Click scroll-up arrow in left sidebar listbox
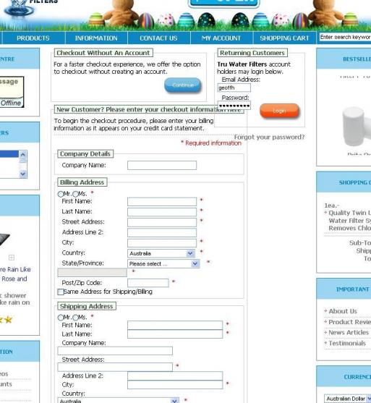Screen dimensions: 371x403 point(23,154)
